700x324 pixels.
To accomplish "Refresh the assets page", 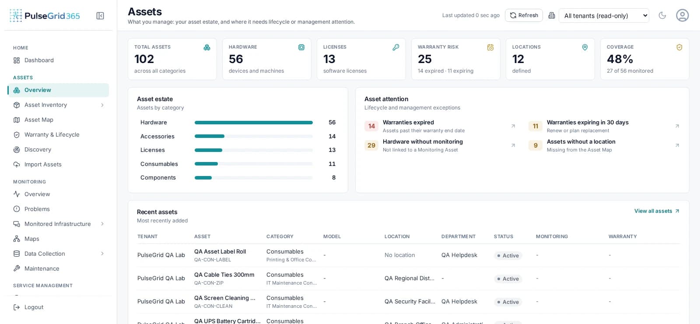I will pyautogui.click(x=524, y=15).
